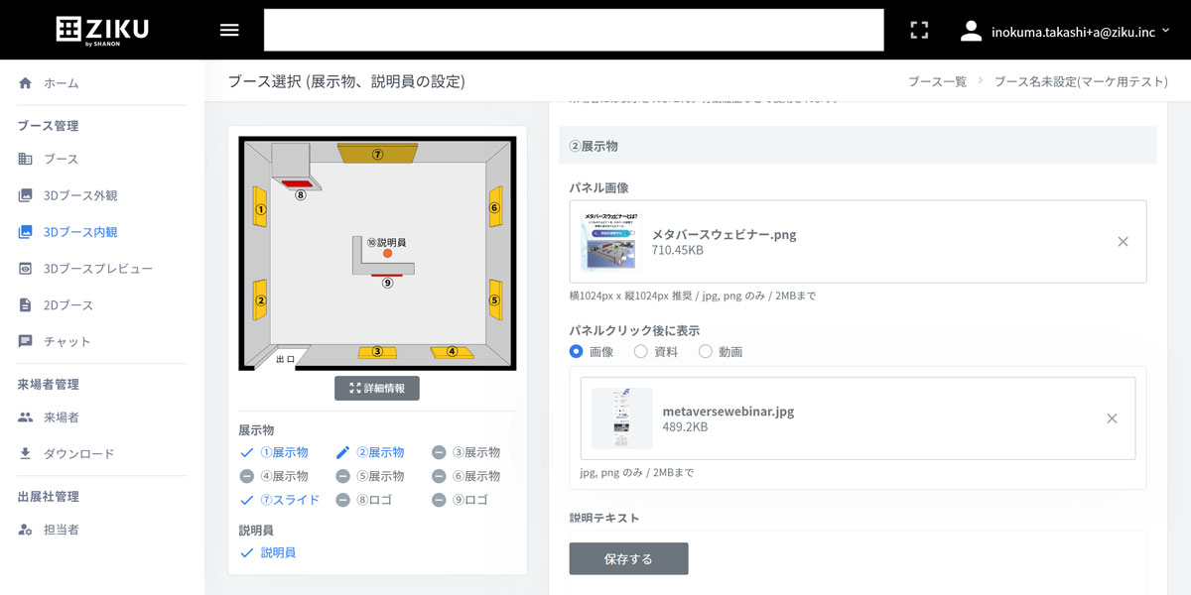Click the user profile avatar icon
Image resolution: width=1191 pixels, height=595 pixels.
pyautogui.click(x=970, y=30)
